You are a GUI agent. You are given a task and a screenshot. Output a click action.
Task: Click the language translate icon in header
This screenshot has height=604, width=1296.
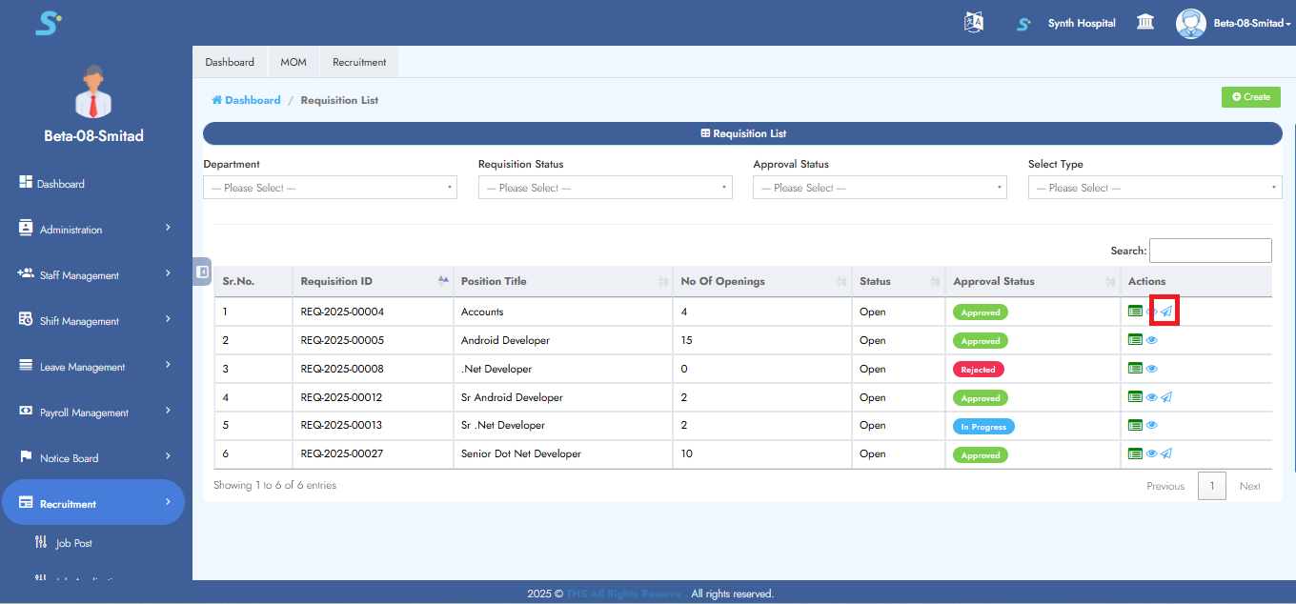[973, 23]
